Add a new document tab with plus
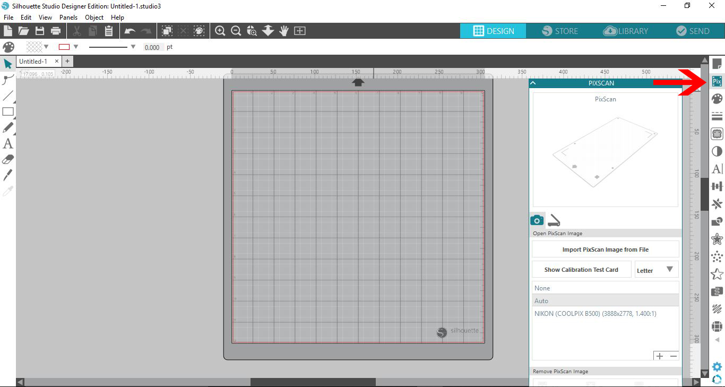 (67, 62)
